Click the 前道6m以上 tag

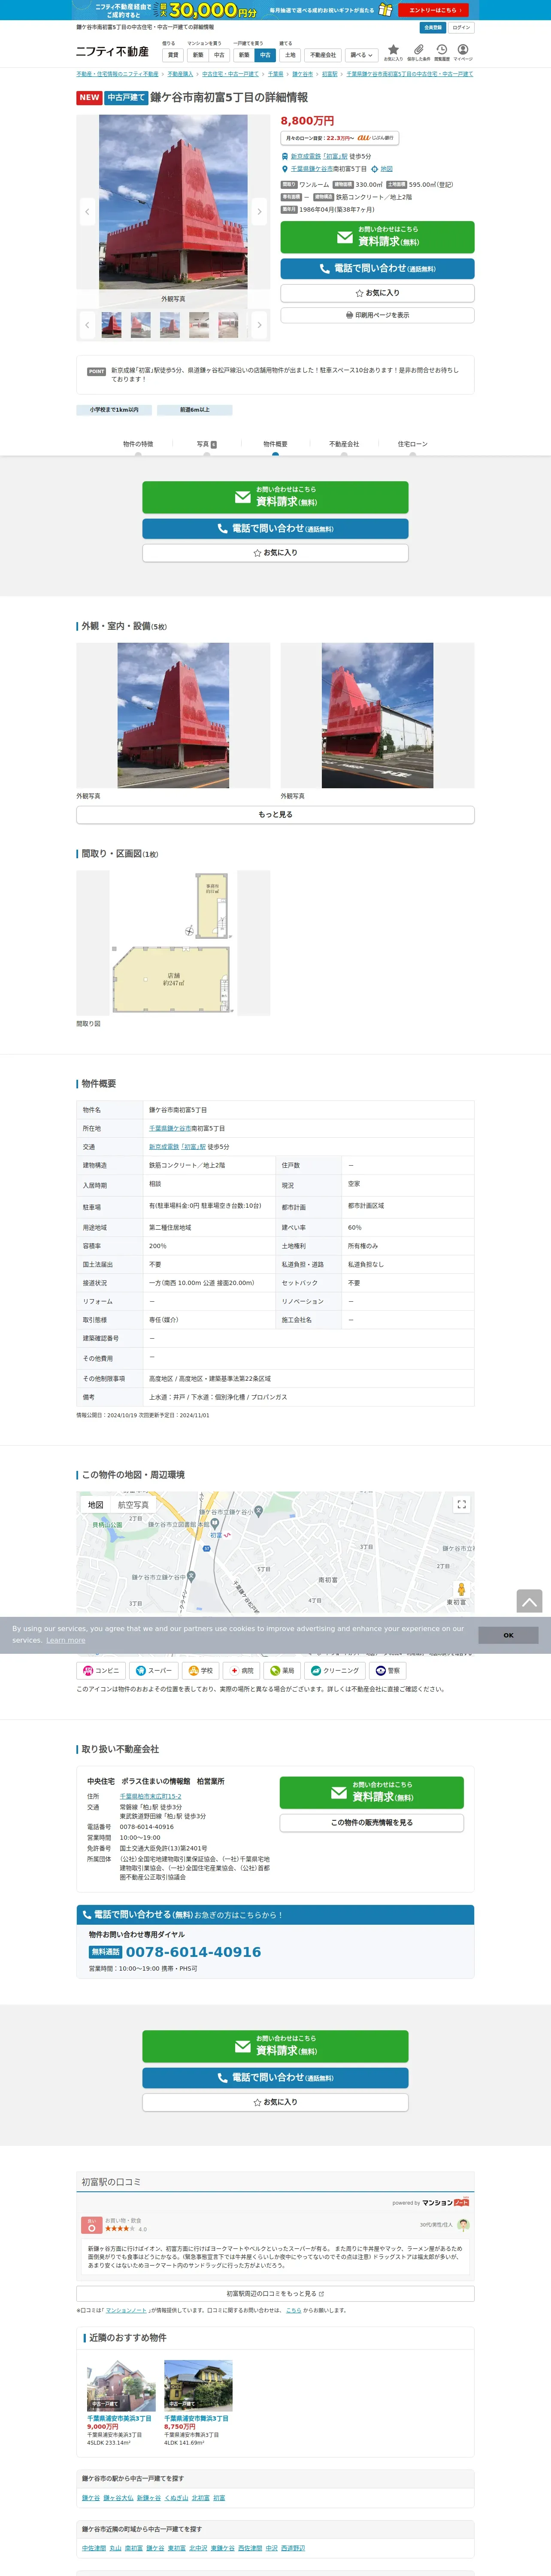tap(195, 410)
